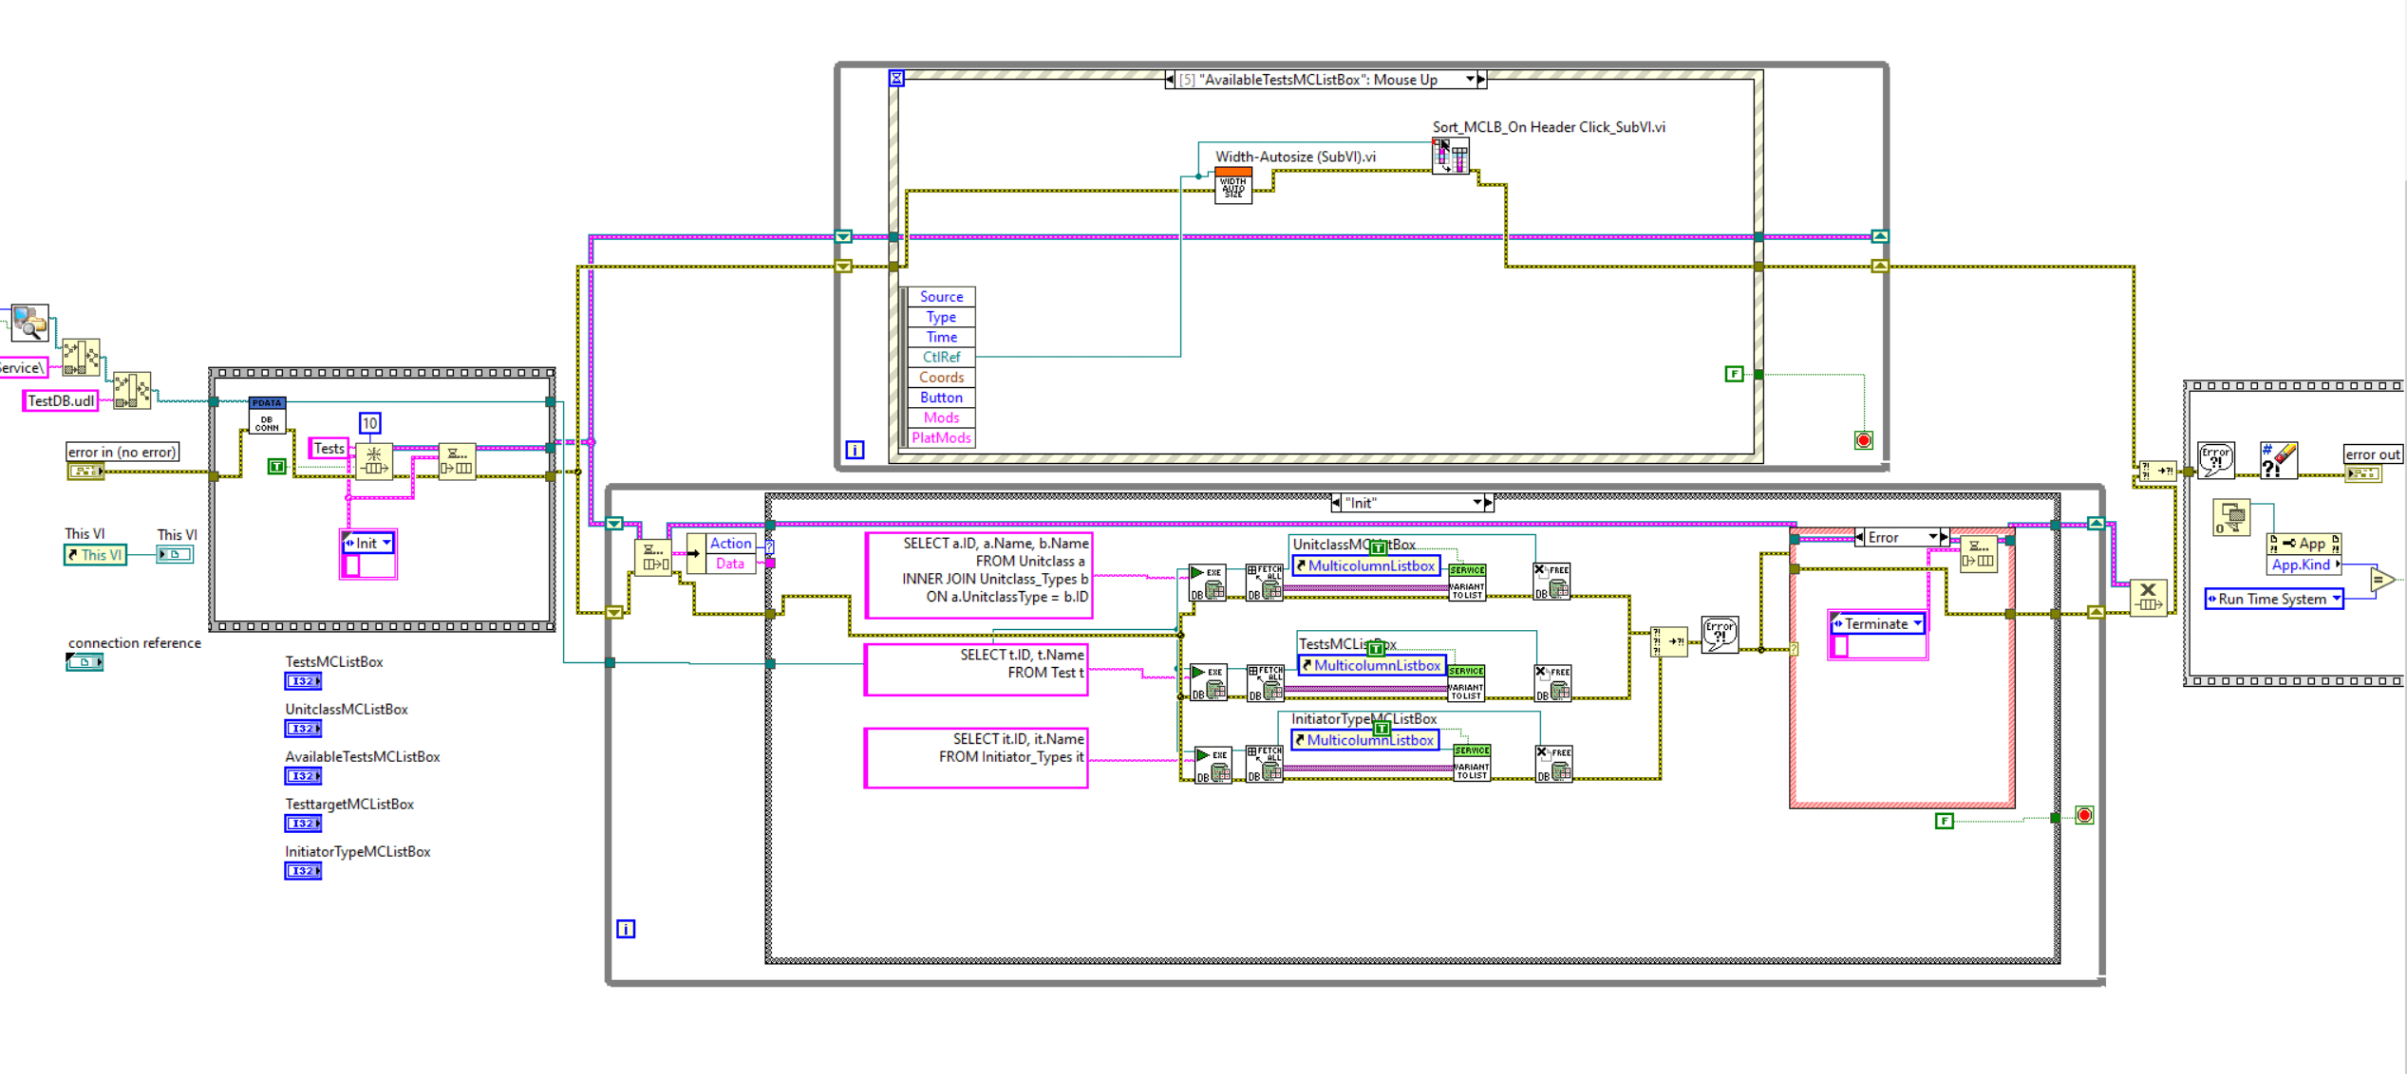Toggle the False constant in the event structure
2407x1074 pixels.
pos(1734,374)
